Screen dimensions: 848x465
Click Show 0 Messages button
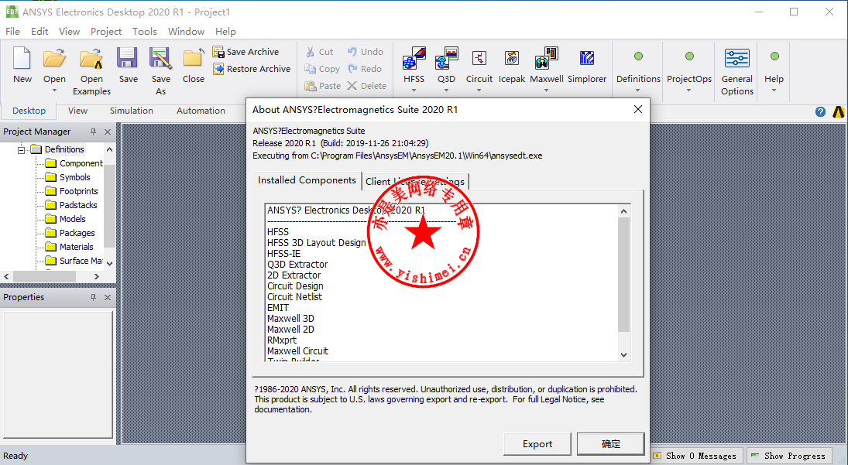point(695,456)
